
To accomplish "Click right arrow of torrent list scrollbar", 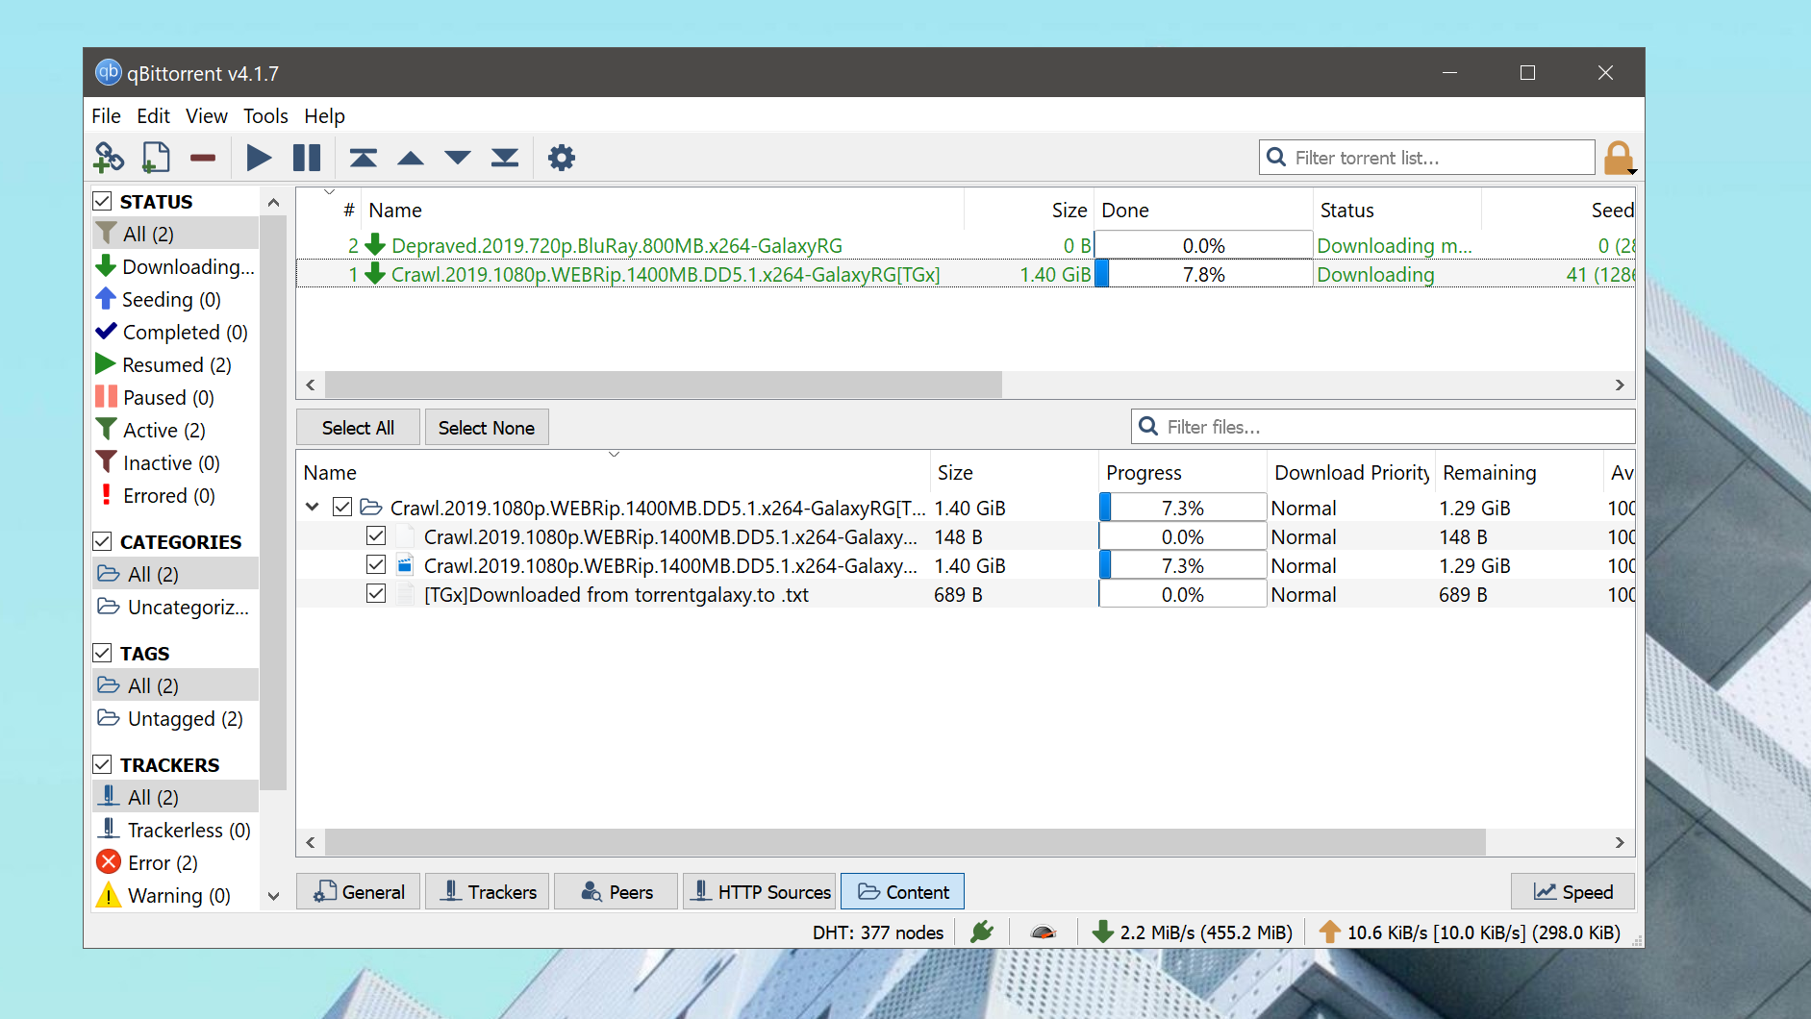I will click(1620, 385).
